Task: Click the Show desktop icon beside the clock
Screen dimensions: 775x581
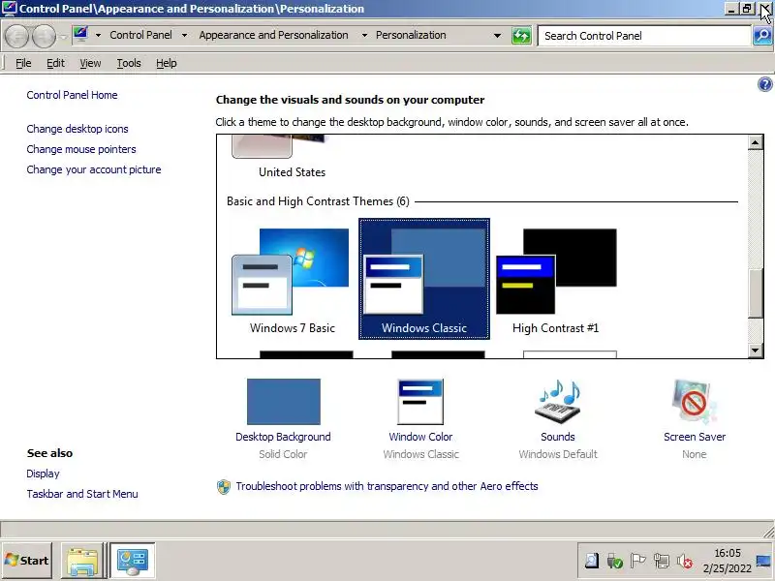Action: click(x=763, y=561)
